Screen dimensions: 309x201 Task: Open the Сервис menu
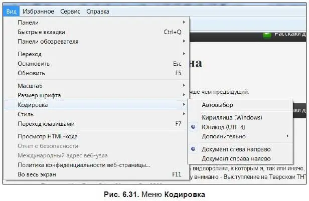70,11
